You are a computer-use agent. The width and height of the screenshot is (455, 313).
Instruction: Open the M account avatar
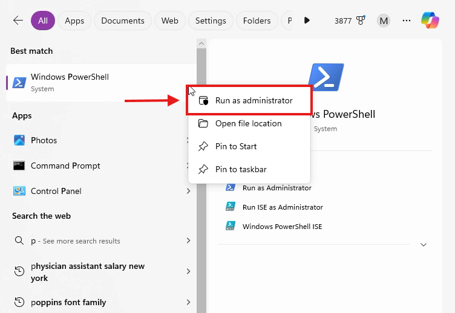pos(384,21)
